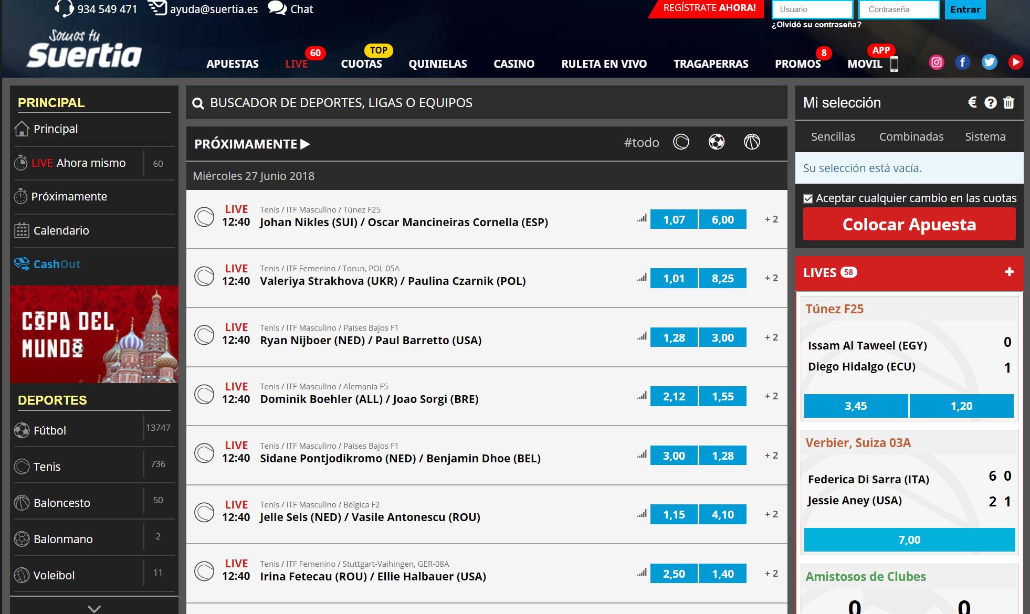Toggle Aceptar cualquier cambio en las cuotas checkbox
The width and height of the screenshot is (1030, 614).
tap(808, 198)
